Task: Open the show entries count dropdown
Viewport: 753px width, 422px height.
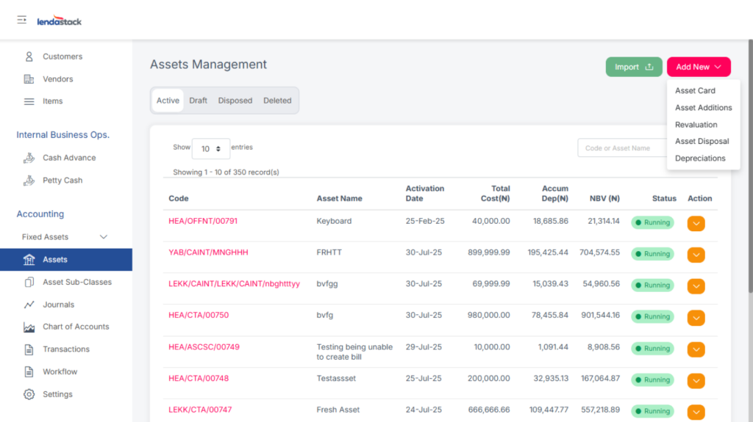Action: pyautogui.click(x=210, y=148)
